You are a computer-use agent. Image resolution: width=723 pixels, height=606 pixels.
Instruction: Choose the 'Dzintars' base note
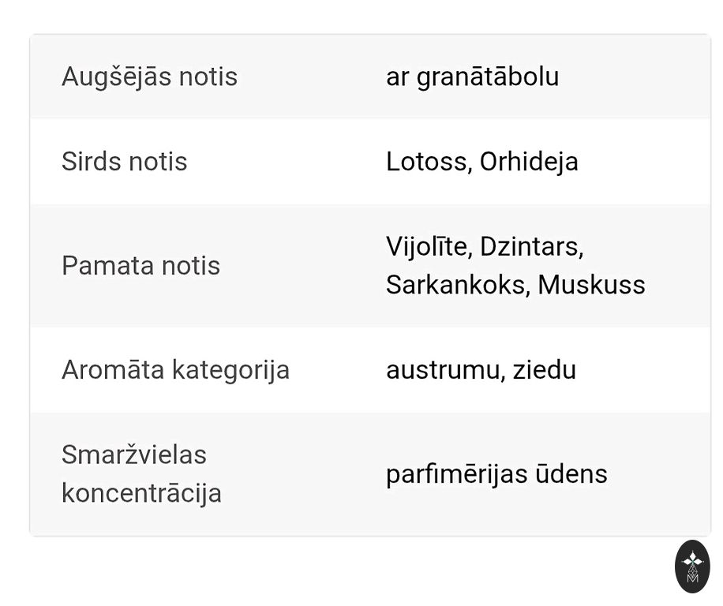coord(531,246)
